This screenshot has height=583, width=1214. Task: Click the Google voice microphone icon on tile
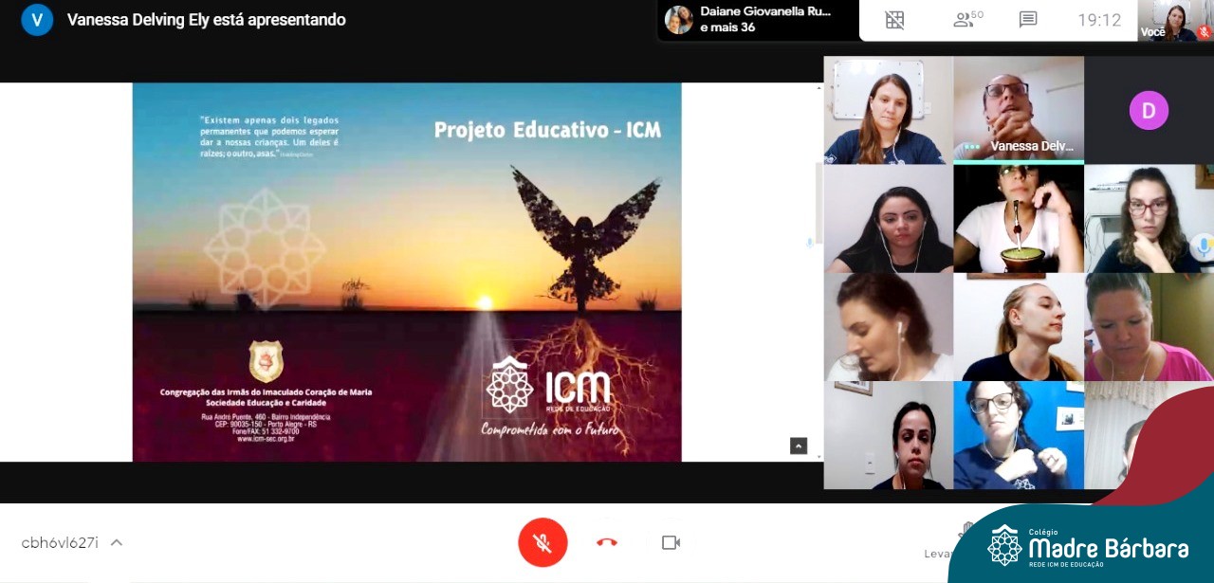click(1203, 246)
